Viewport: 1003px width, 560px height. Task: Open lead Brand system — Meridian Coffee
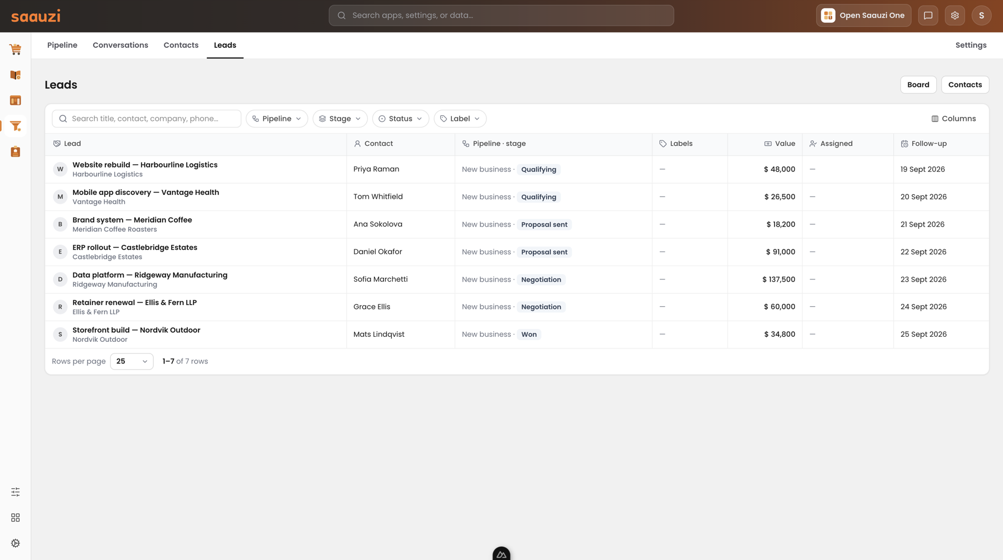coord(132,220)
